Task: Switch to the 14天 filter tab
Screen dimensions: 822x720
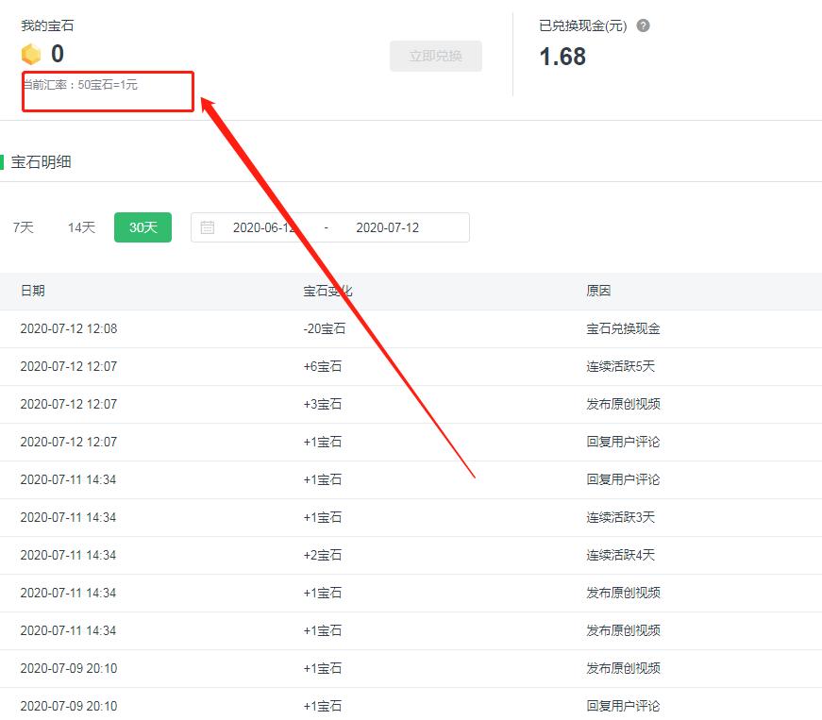Action: (80, 226)
